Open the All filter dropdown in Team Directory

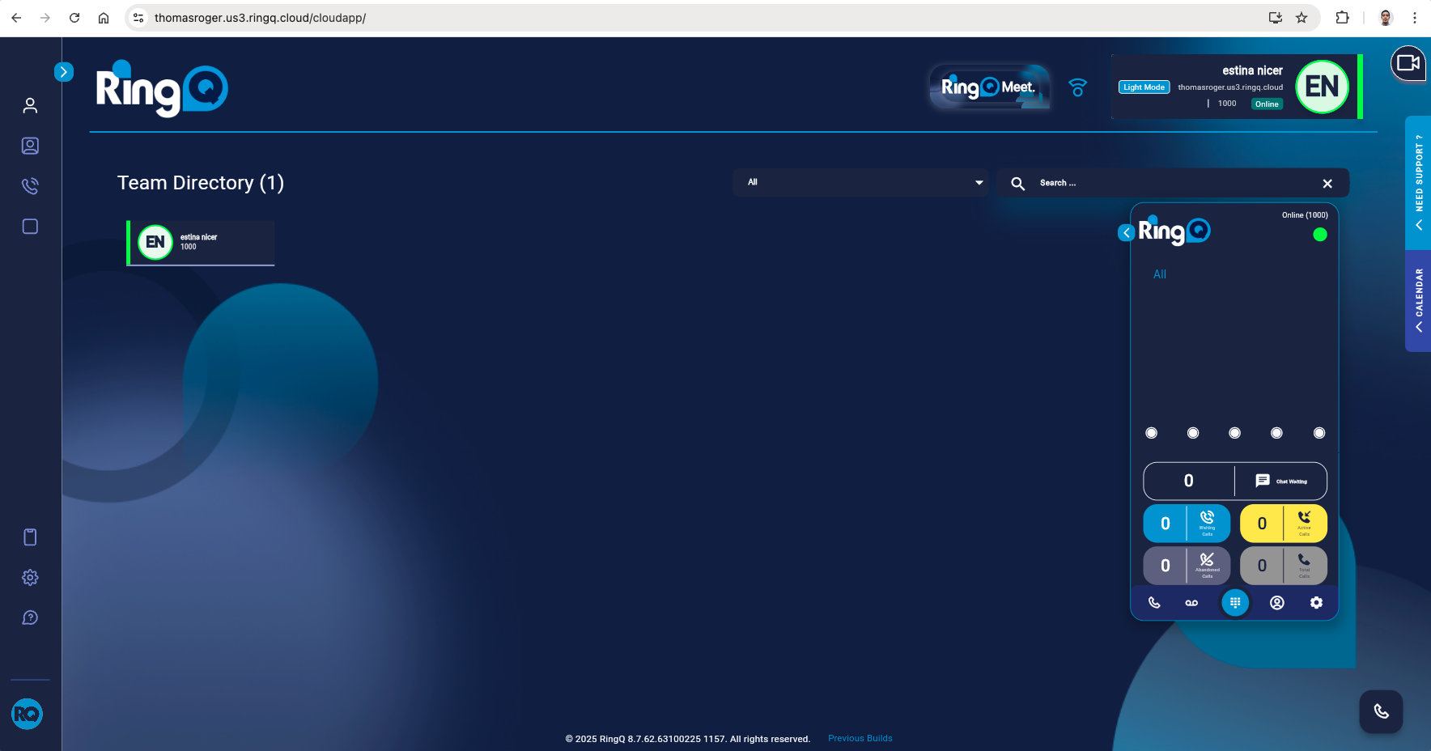click(x=861, y=182)
